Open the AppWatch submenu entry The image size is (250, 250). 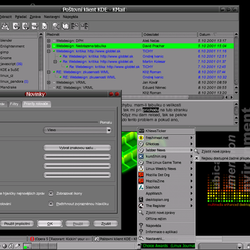(x=166, y=193)
